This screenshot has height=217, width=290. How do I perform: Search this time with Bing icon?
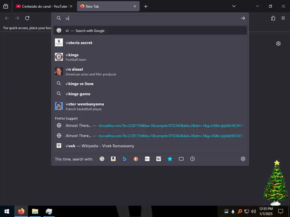pyautogui.click(x=125, y=159)
